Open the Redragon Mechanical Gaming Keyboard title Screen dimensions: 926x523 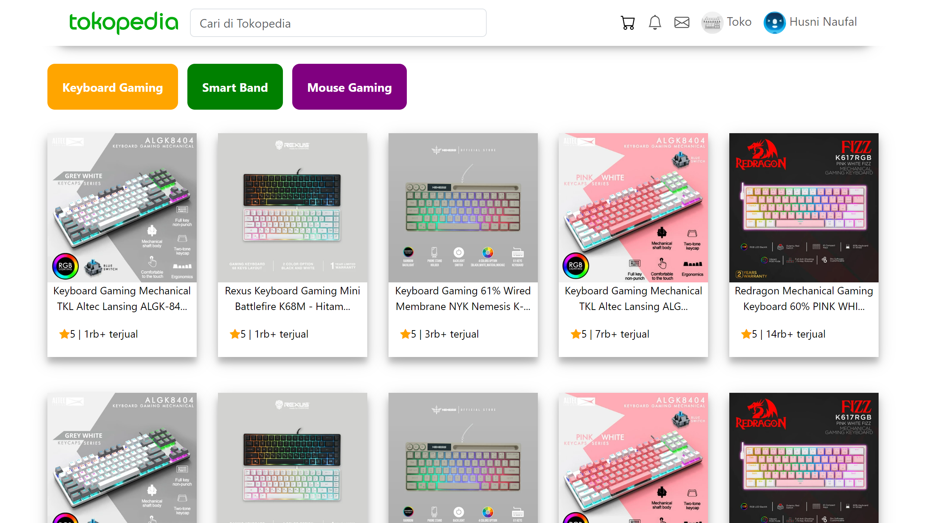(x=804, y=298)
